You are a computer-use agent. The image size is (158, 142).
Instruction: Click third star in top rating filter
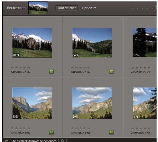click(142, 8)
